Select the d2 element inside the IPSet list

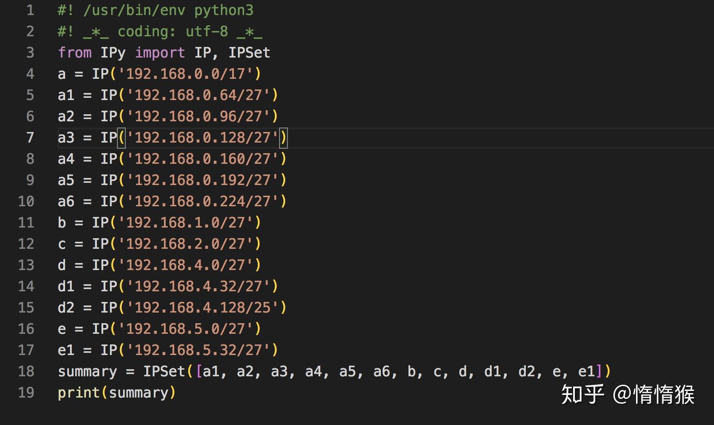click(x=528, y=371)
